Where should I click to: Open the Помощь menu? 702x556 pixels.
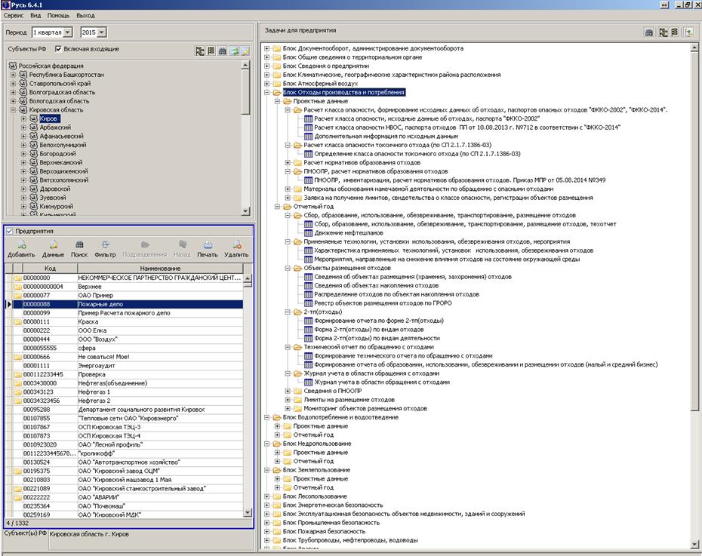coord(58,15)
